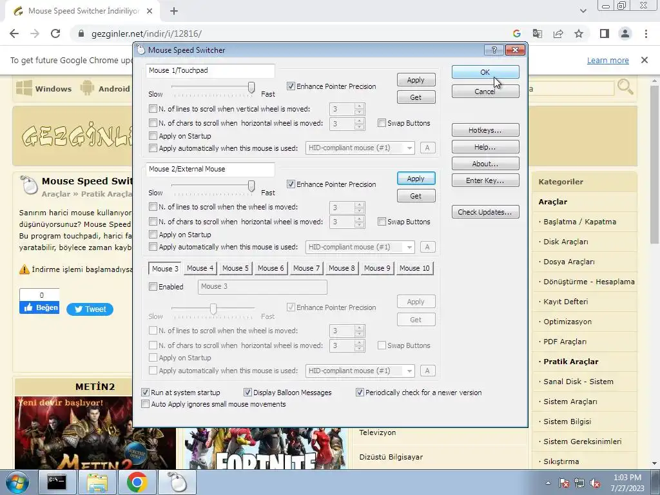Toggle Periodically check for a newer version

coord(360,393)
